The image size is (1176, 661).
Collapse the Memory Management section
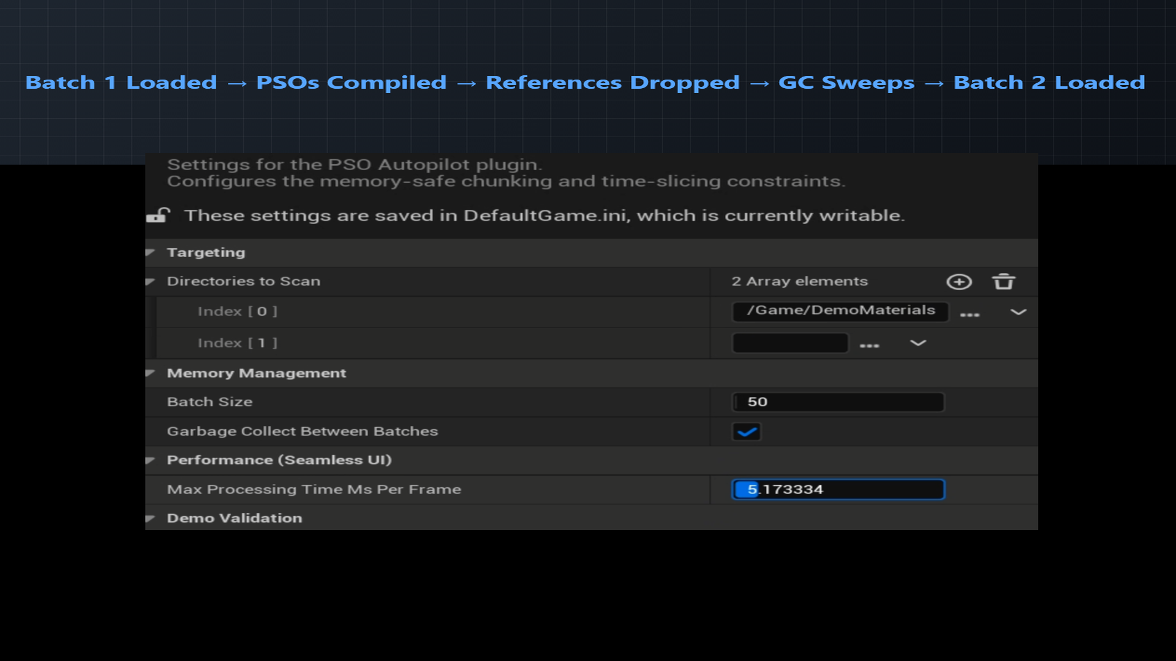point(150,373)
